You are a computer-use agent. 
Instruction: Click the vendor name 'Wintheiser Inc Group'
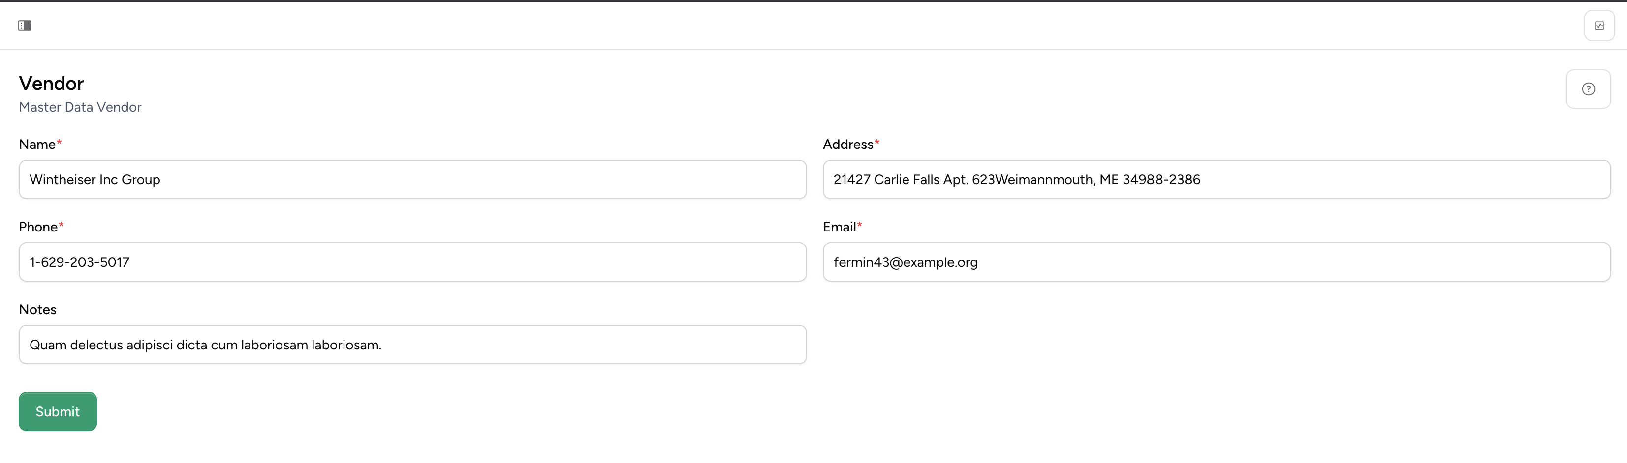(x=95, y=180)
